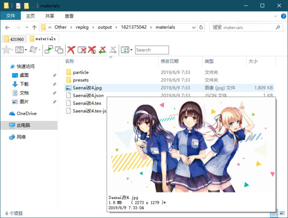Click the forward navigation arrow
The image size is (288, 218).
tap(18, 27)
